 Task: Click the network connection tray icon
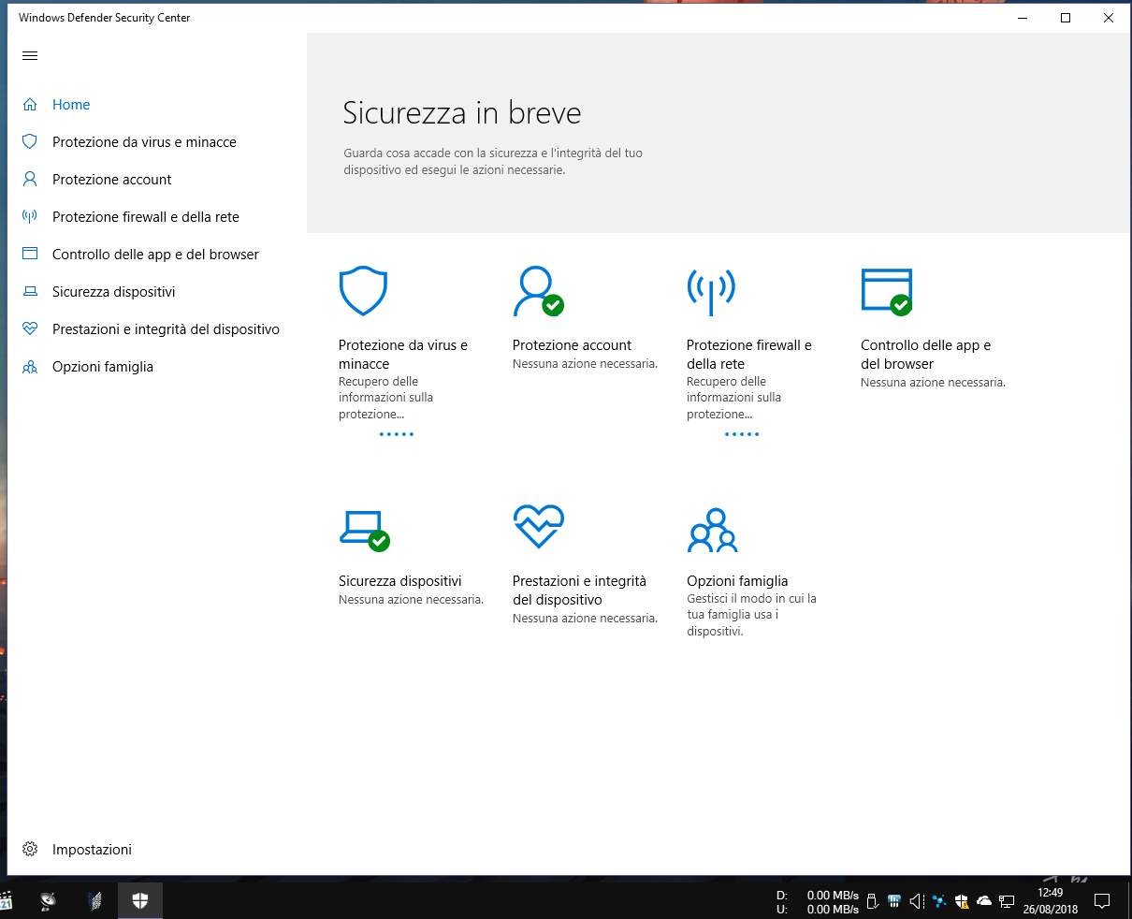pyautogui.click(x=1007, y=901)
